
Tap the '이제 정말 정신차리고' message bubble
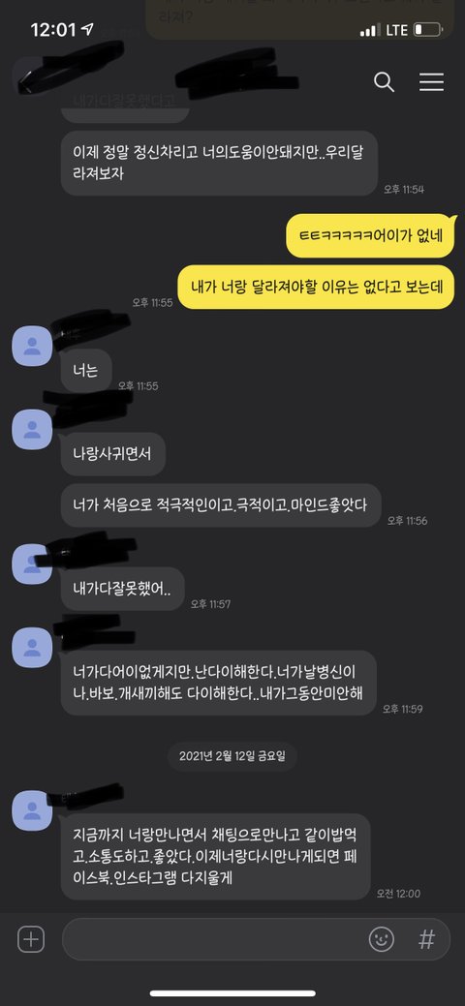(x=219, y=164)
